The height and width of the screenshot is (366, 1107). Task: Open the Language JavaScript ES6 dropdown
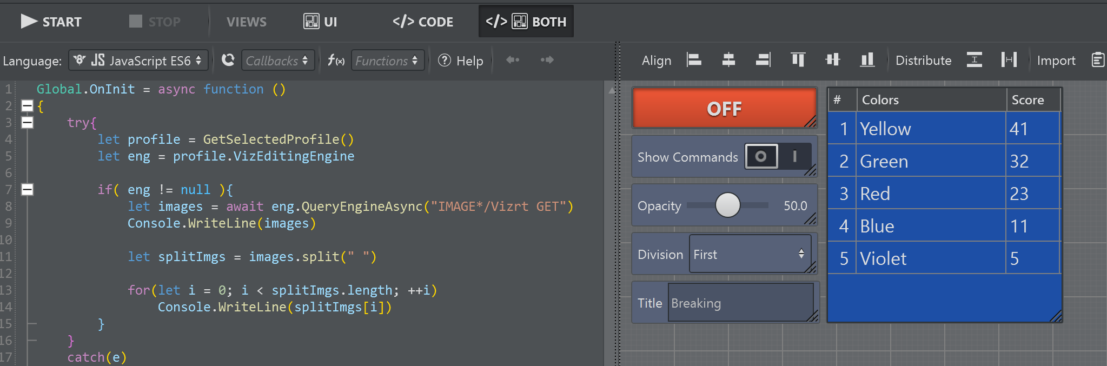click(x=138, y=61)
